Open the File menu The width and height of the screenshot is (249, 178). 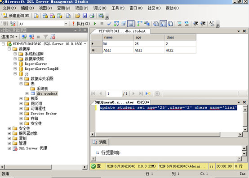[9, 8]
